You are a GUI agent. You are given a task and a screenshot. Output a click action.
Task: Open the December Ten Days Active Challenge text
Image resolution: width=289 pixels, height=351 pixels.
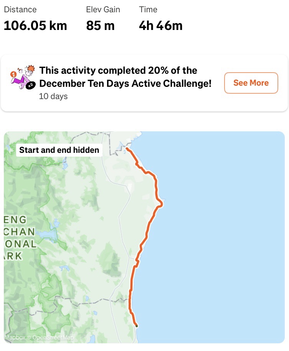(x=125, y=77)
